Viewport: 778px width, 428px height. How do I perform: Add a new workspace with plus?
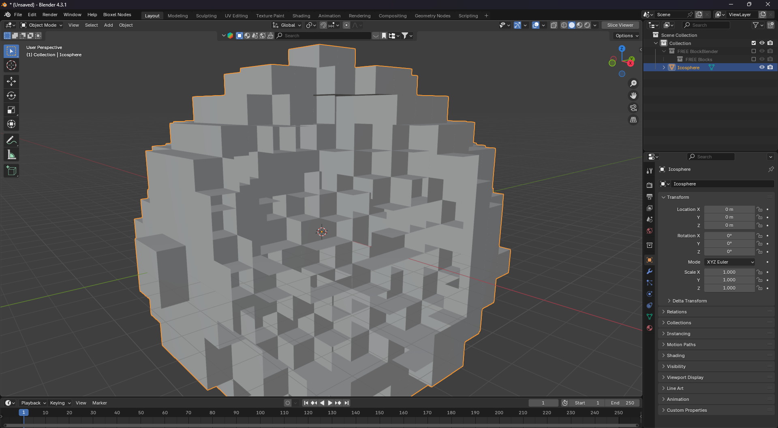(x=486, y=16)
